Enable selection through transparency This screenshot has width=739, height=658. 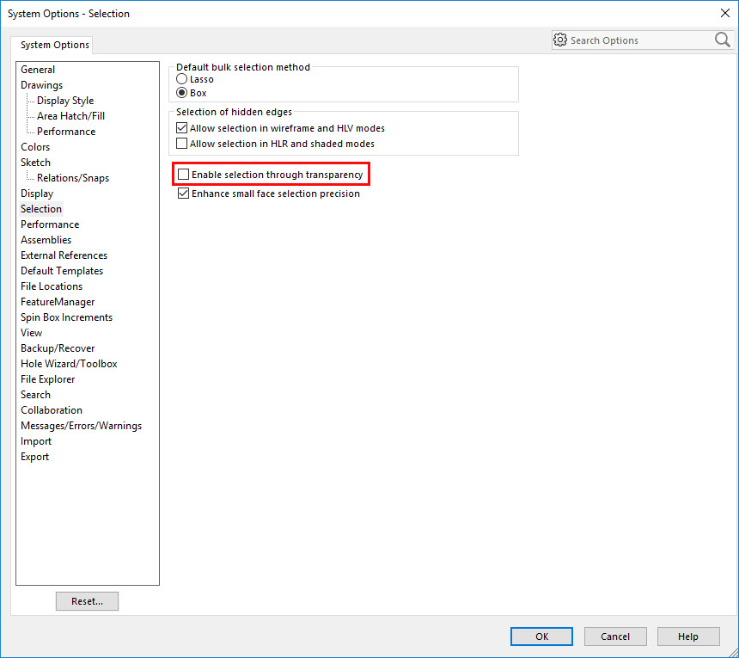184,174
